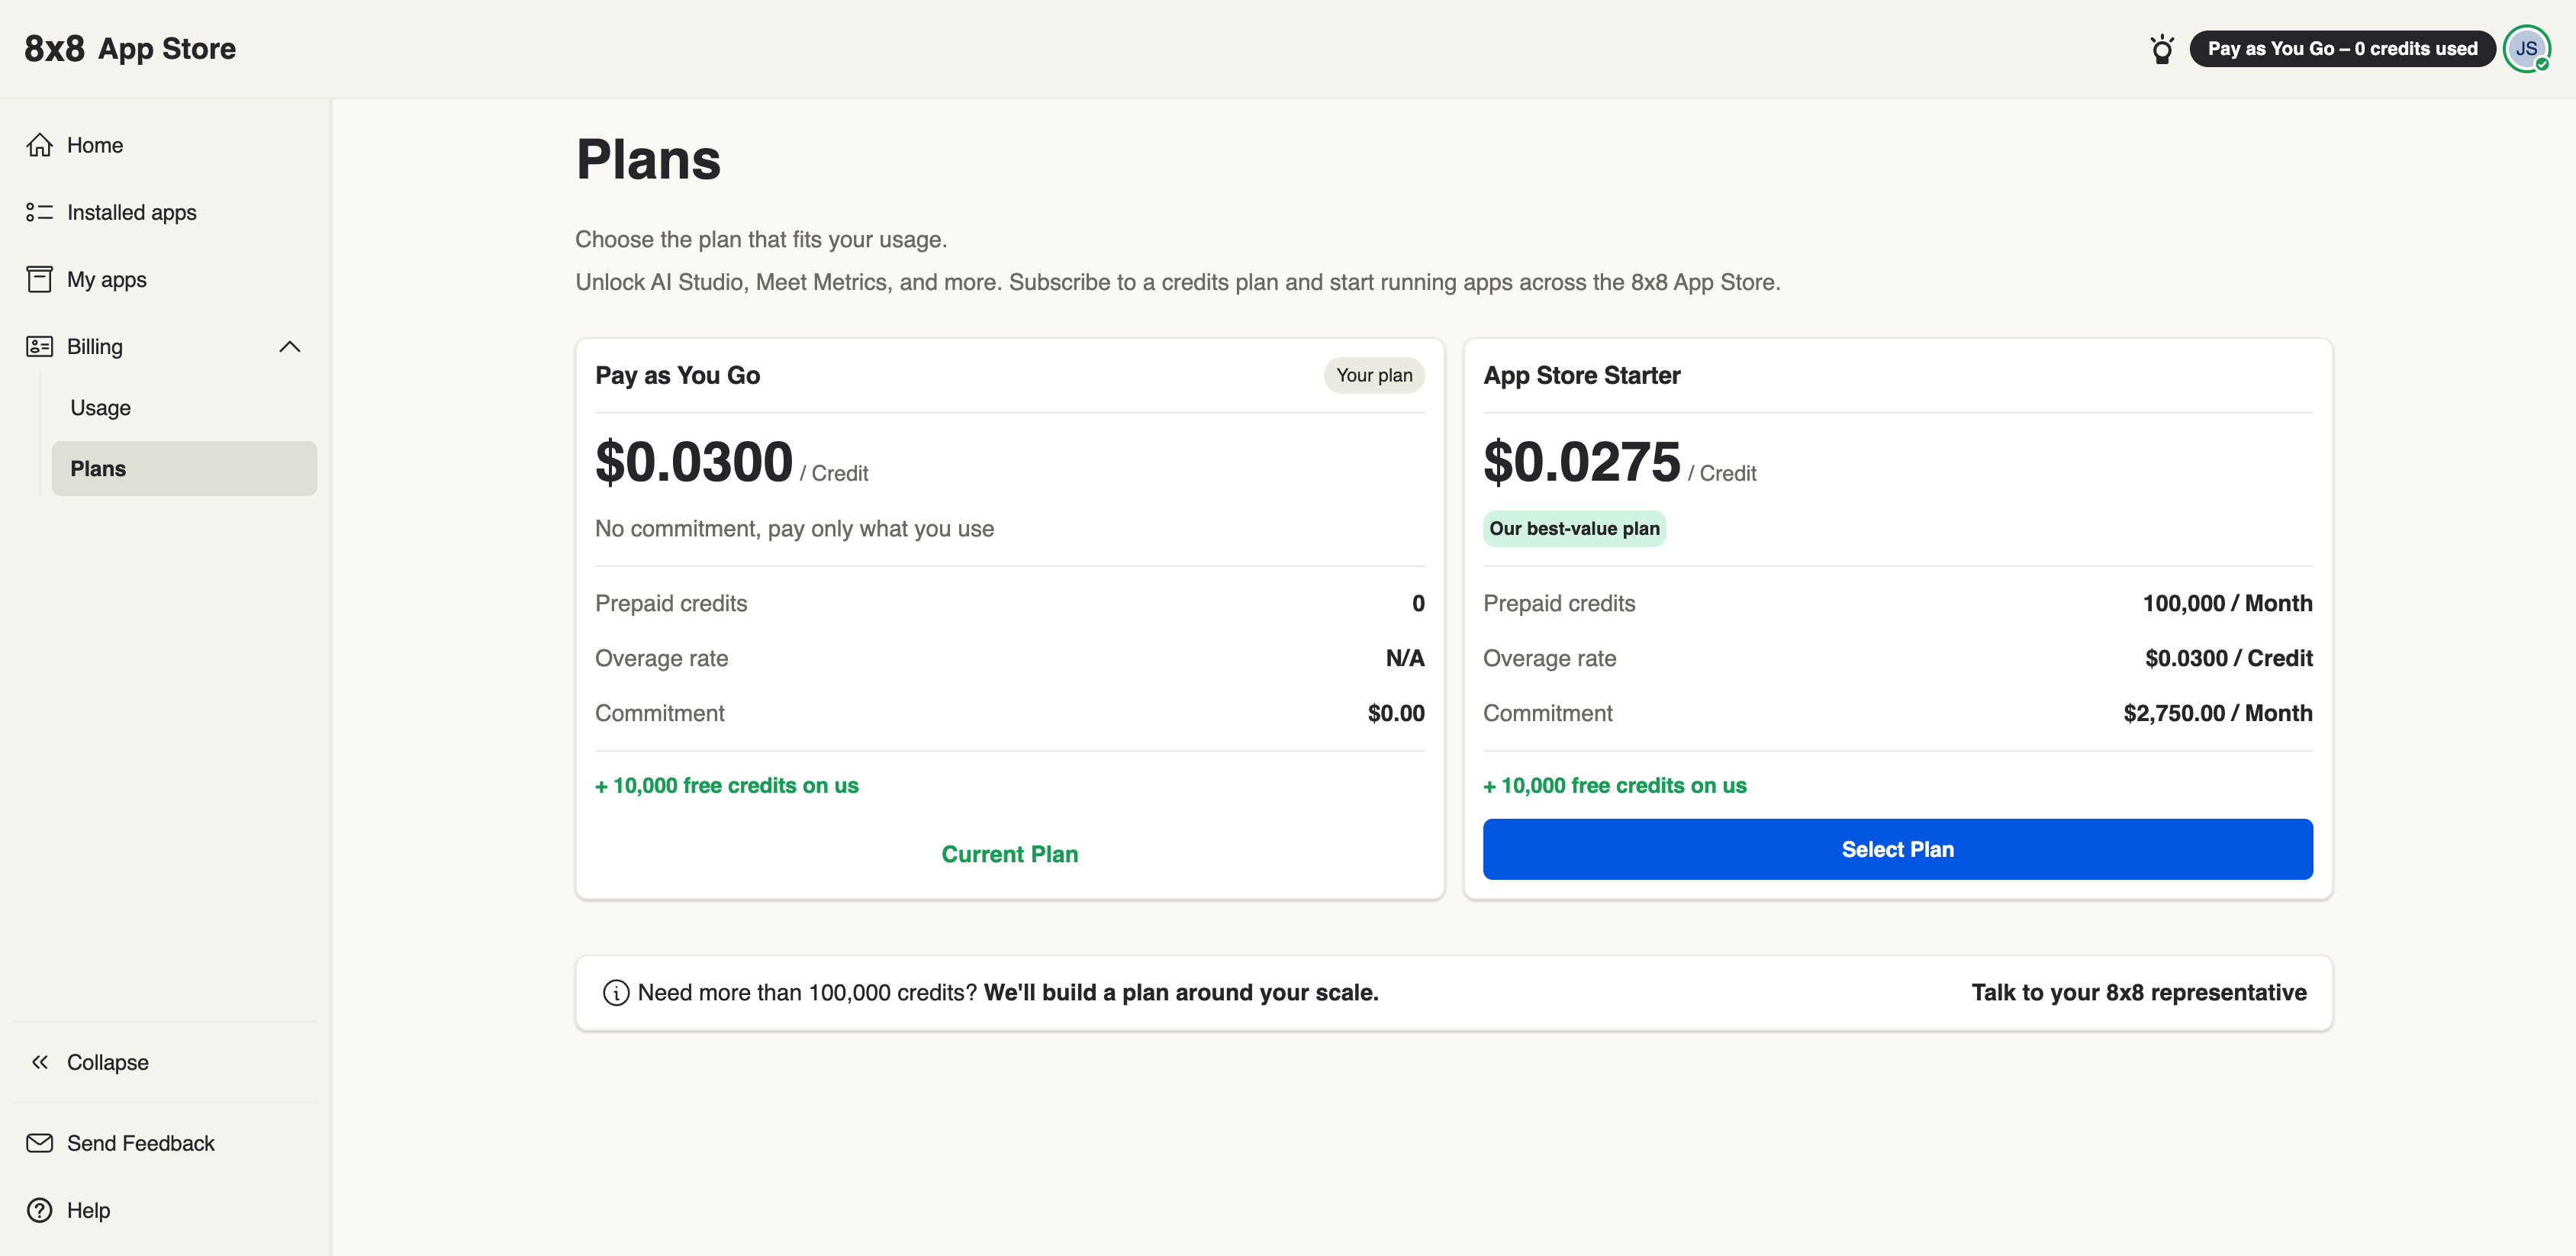Viewport: 2576px width, 1256px height.
Task: Click free credits text in Pay as You Go card
Action: [x=727, y=786]
